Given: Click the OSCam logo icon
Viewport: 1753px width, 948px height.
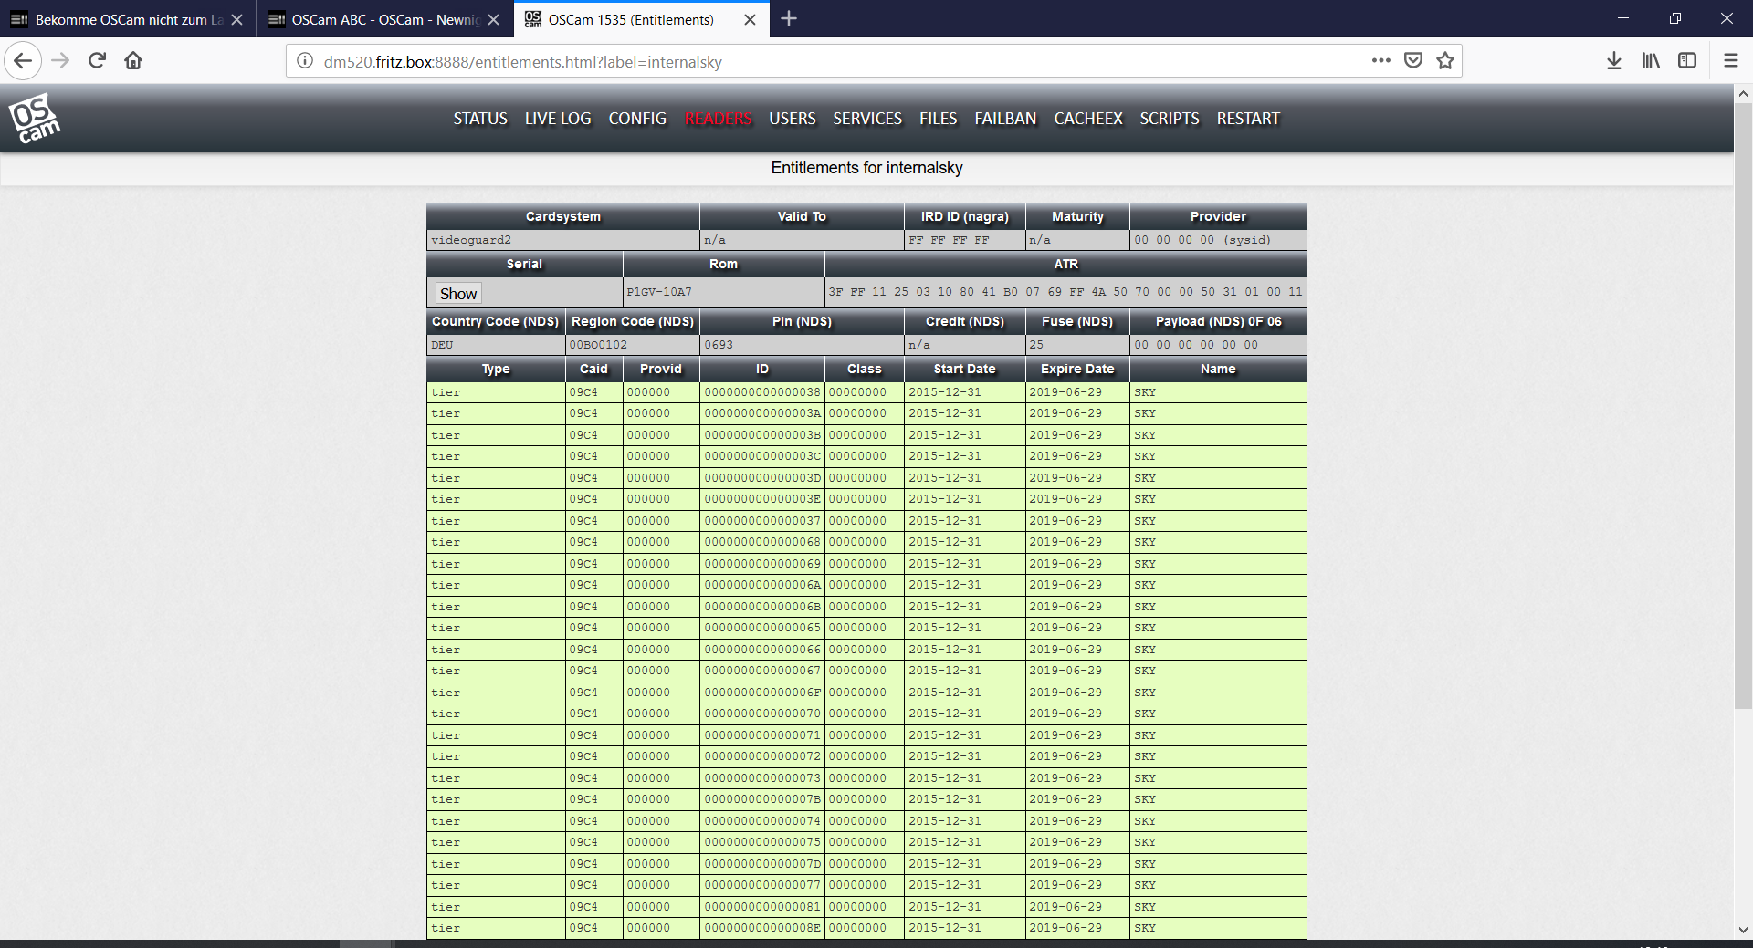Looking at the screenshot, I should pos(34,119).
